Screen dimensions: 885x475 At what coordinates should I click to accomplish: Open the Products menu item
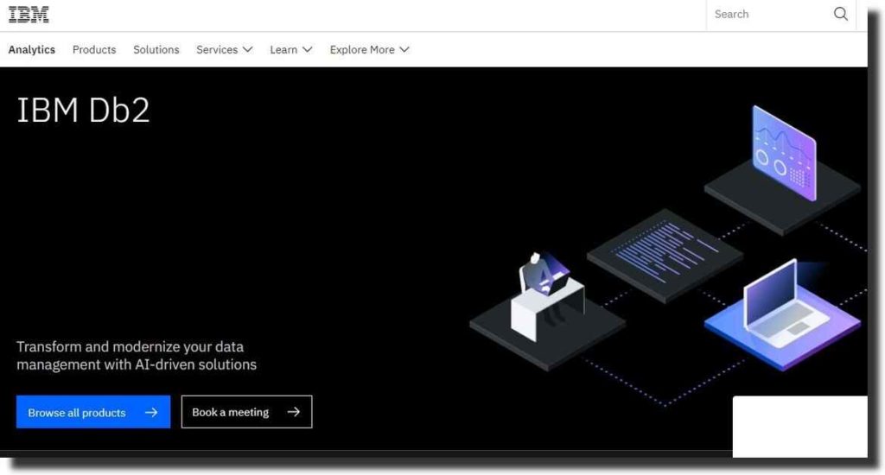coord(94,49)
